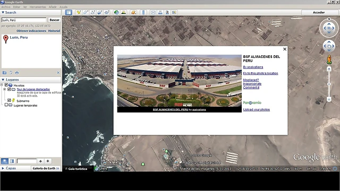
Task: Uncheck the Submarino item checkbox
Action: (x=9, y=100)
